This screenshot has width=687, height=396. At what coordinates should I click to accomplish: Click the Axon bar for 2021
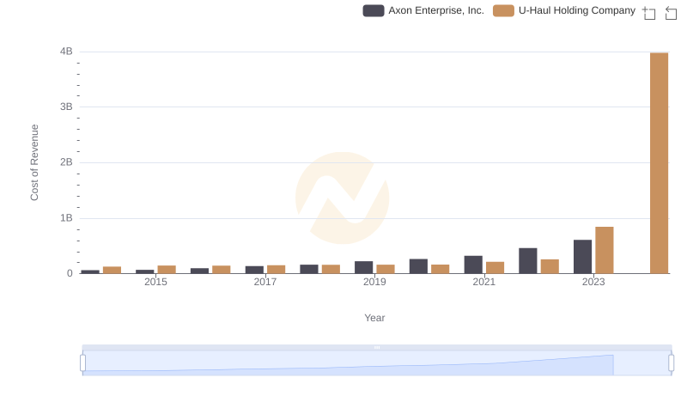pyautogui.click(x=473, y=265)
